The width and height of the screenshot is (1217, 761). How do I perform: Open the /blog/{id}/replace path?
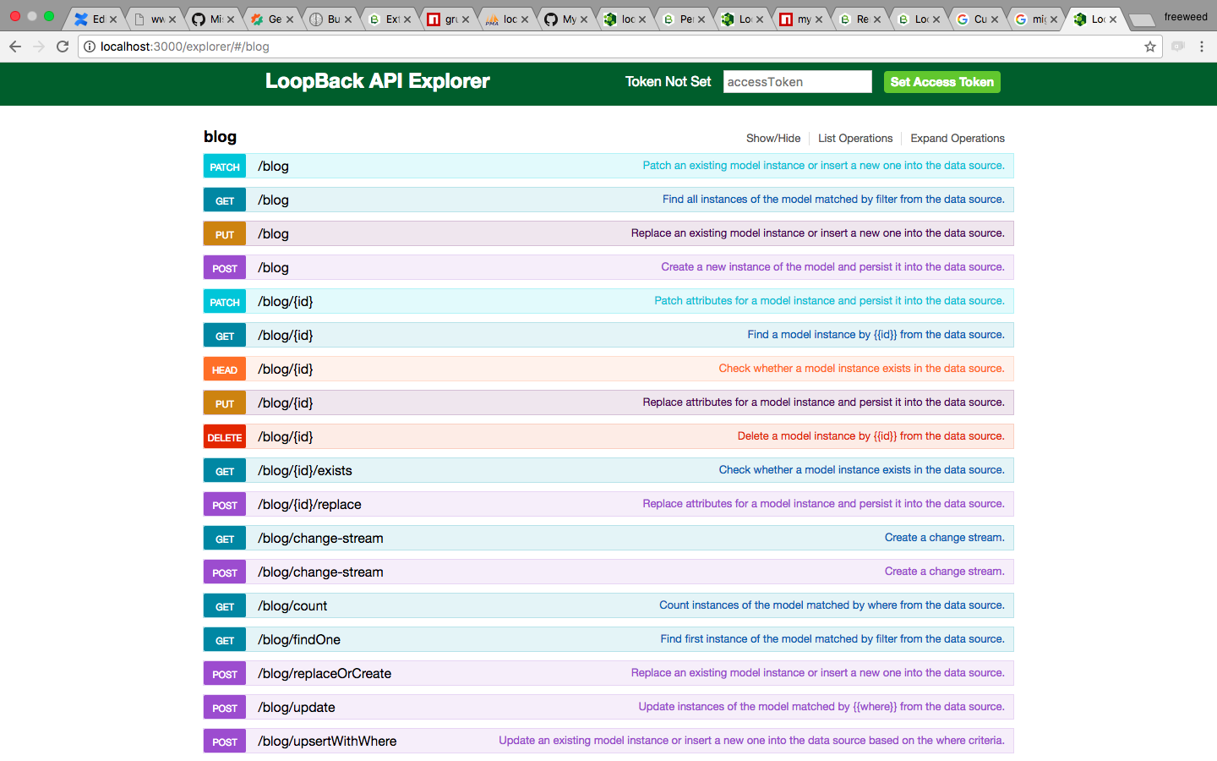coord(309,504)
